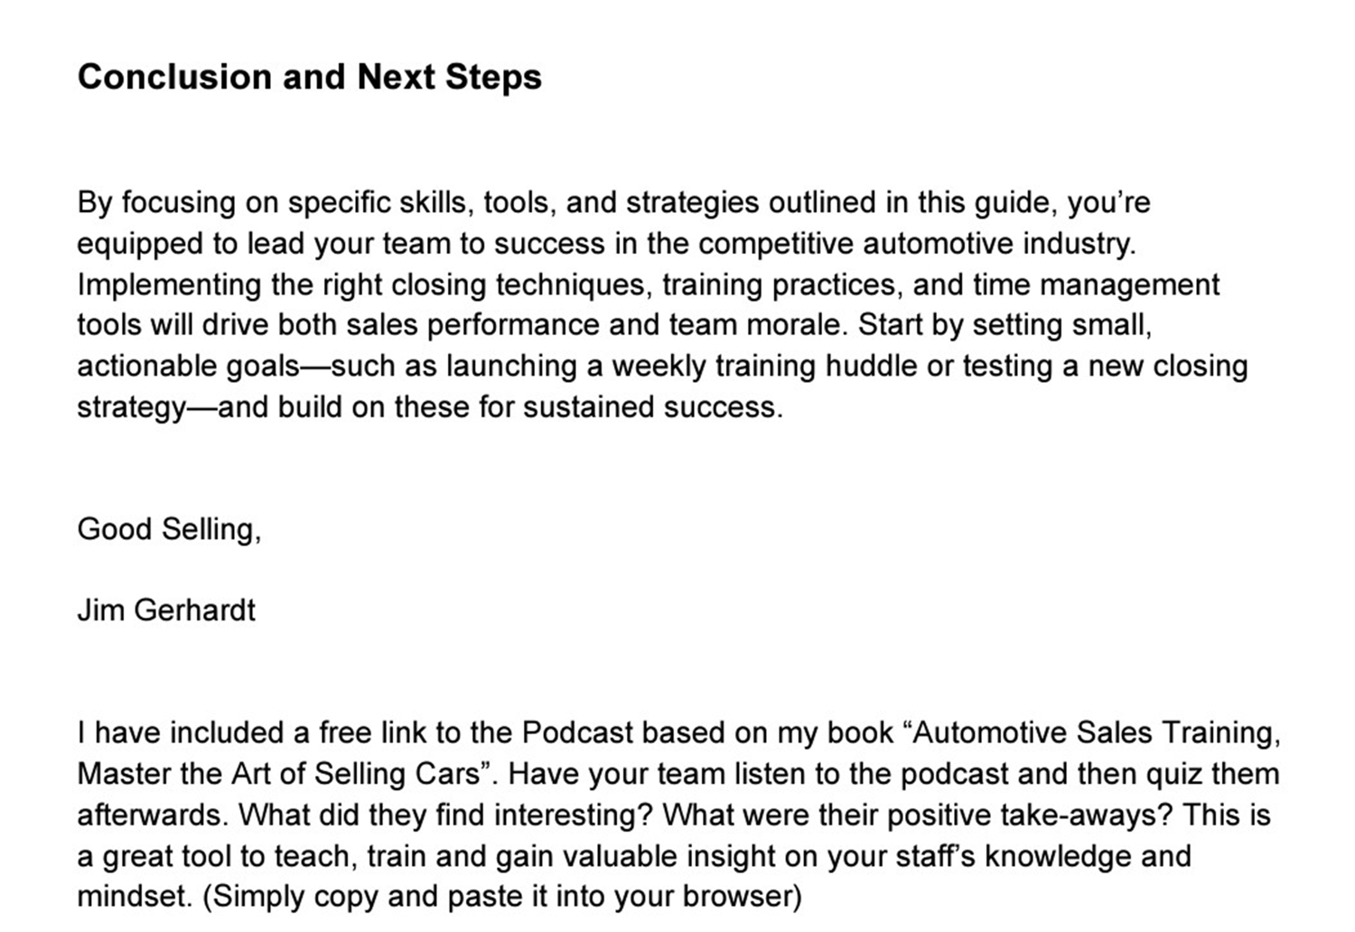Click the book title text "Automotive Sales Training"
Image resolution: width=1355 pixels, height=932 pixels.
point(1095,732)
